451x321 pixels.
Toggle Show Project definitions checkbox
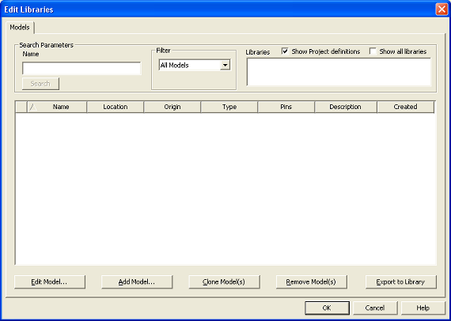click(x=285, y=51)
